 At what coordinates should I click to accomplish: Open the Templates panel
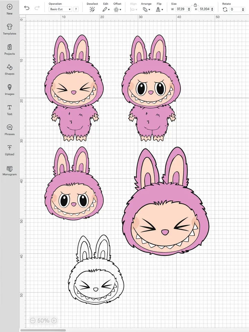[9, 27]
